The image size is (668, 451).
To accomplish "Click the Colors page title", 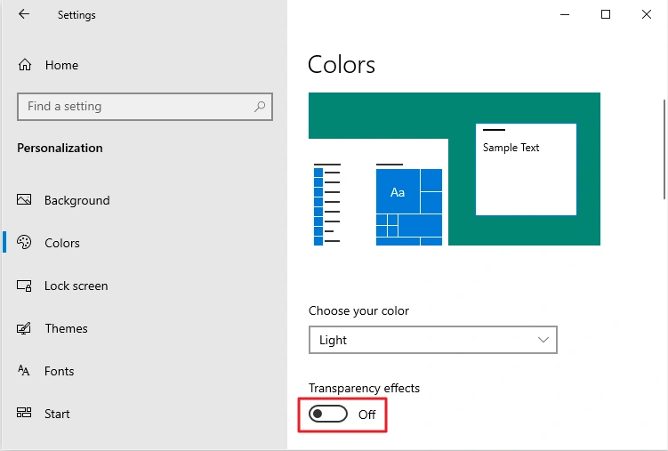I will tap(342, 65).
